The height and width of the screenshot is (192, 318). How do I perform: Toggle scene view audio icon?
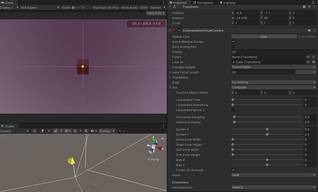click(50, 131)
